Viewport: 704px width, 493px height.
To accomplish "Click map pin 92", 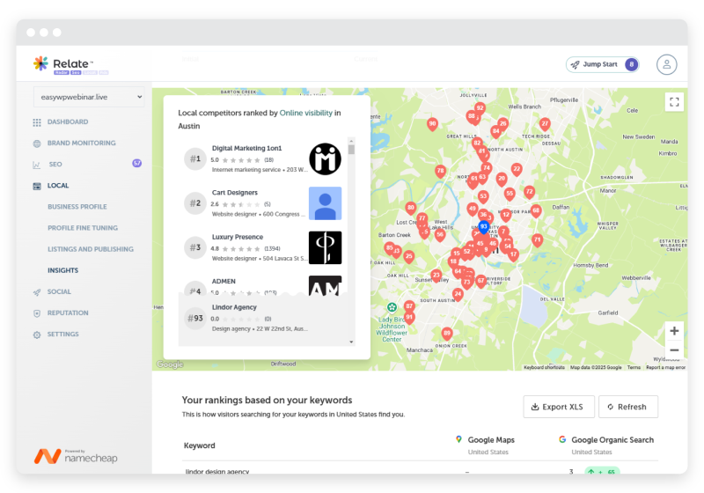I will pos(480,108).
